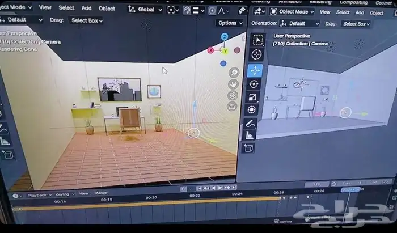The height and width of the screenshot is (233, 397).
Task: Jump to previous keyframe in timeline
Action: click(x=206, y=188)
